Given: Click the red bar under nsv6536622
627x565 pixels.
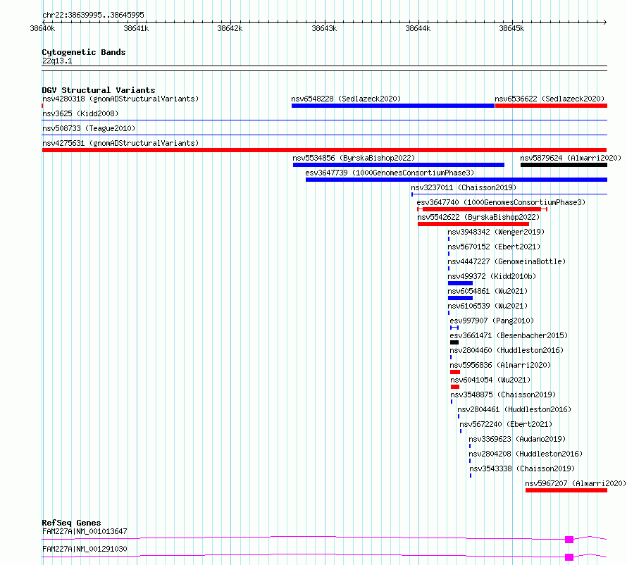Looking at the screenshot, I should point(551,106).
